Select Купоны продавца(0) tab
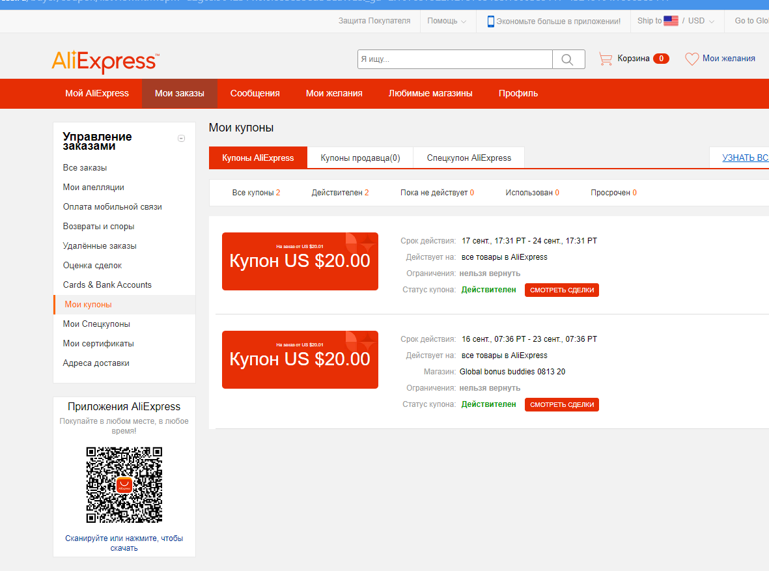 pos(361,158)
